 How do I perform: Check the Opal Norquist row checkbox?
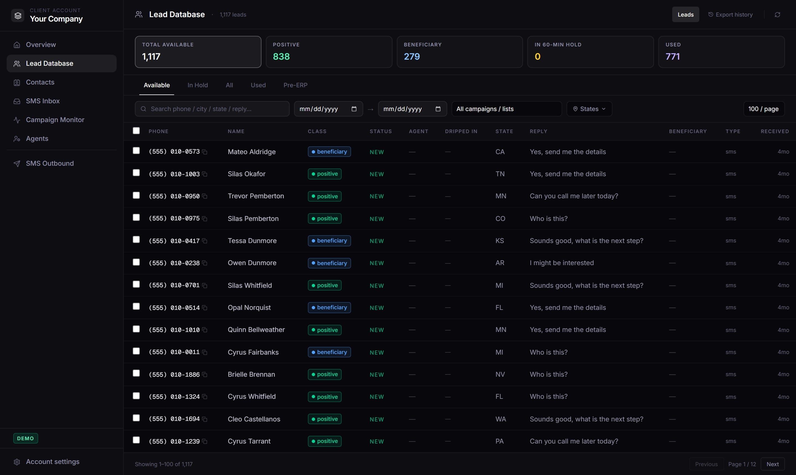coord(136,307)
